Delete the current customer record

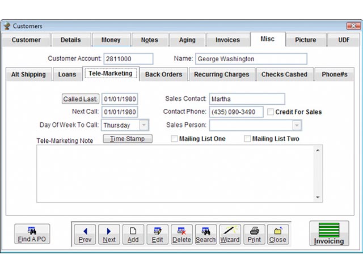tap(181, 234)
